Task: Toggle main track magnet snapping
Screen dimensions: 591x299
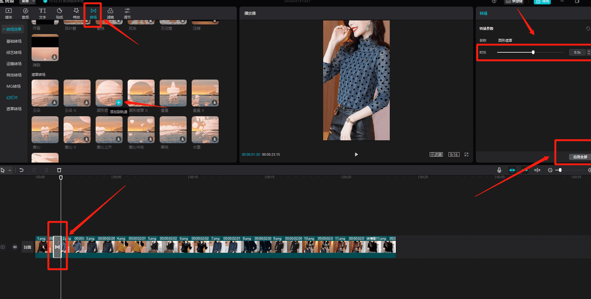Action: [512, 170]
